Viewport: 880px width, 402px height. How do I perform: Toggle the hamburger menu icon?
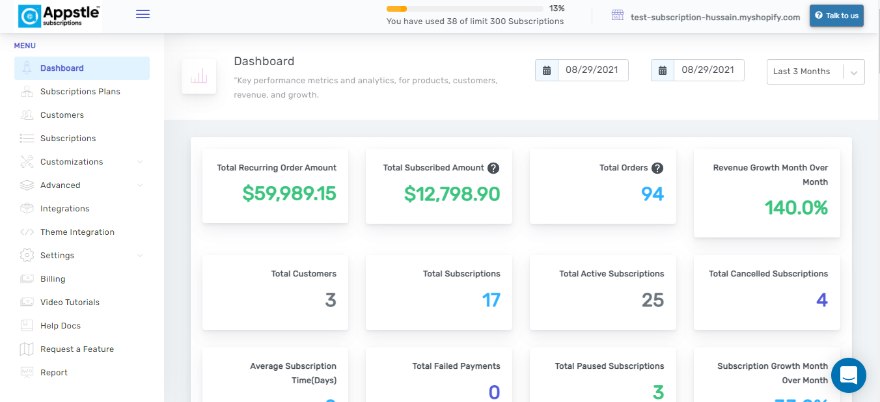pyautogui.click(x=143, y=14)
